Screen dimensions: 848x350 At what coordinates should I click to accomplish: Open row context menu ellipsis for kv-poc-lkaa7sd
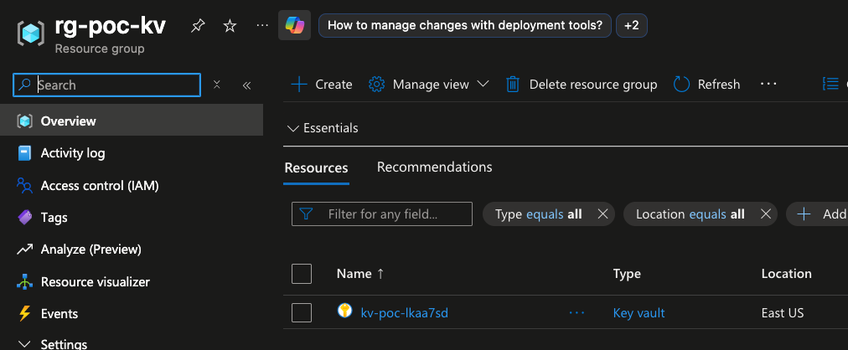pyautogui.click(x=577, y=312)
